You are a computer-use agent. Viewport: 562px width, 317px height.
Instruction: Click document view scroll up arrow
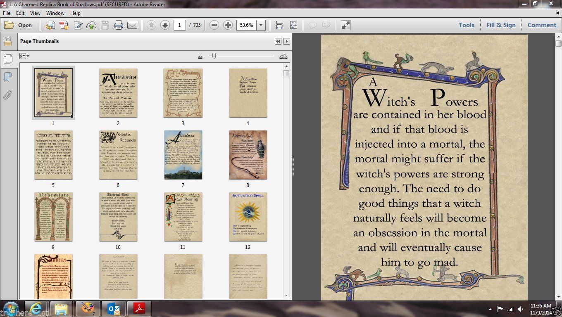pos(558,37)
